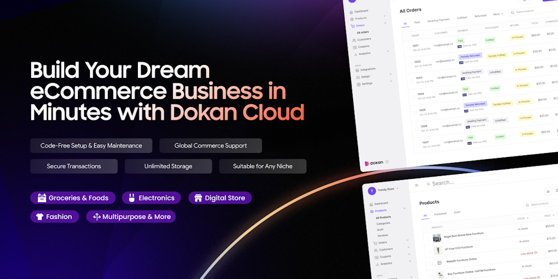This screenshot has height=279, width=558.
Task: Click the Design icon in Orders panel sidebar
Action: tap(358, 77)
